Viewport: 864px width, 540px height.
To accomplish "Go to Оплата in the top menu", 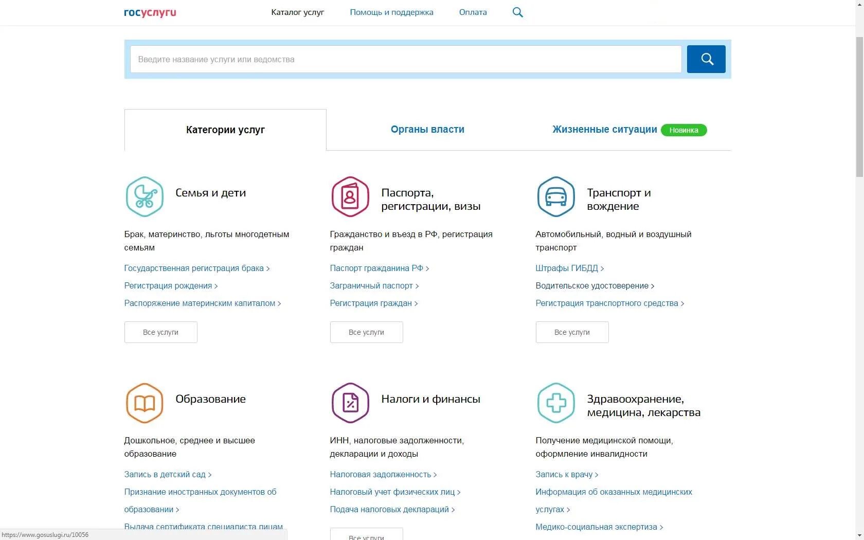I will pyautogui.click(x=473, y=12).
